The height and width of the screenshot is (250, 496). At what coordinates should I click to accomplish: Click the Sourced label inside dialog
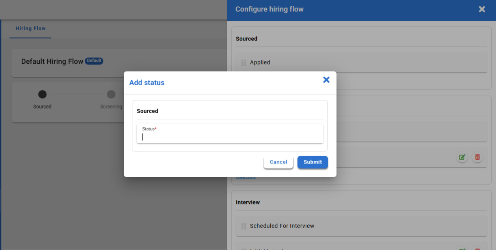147,111
